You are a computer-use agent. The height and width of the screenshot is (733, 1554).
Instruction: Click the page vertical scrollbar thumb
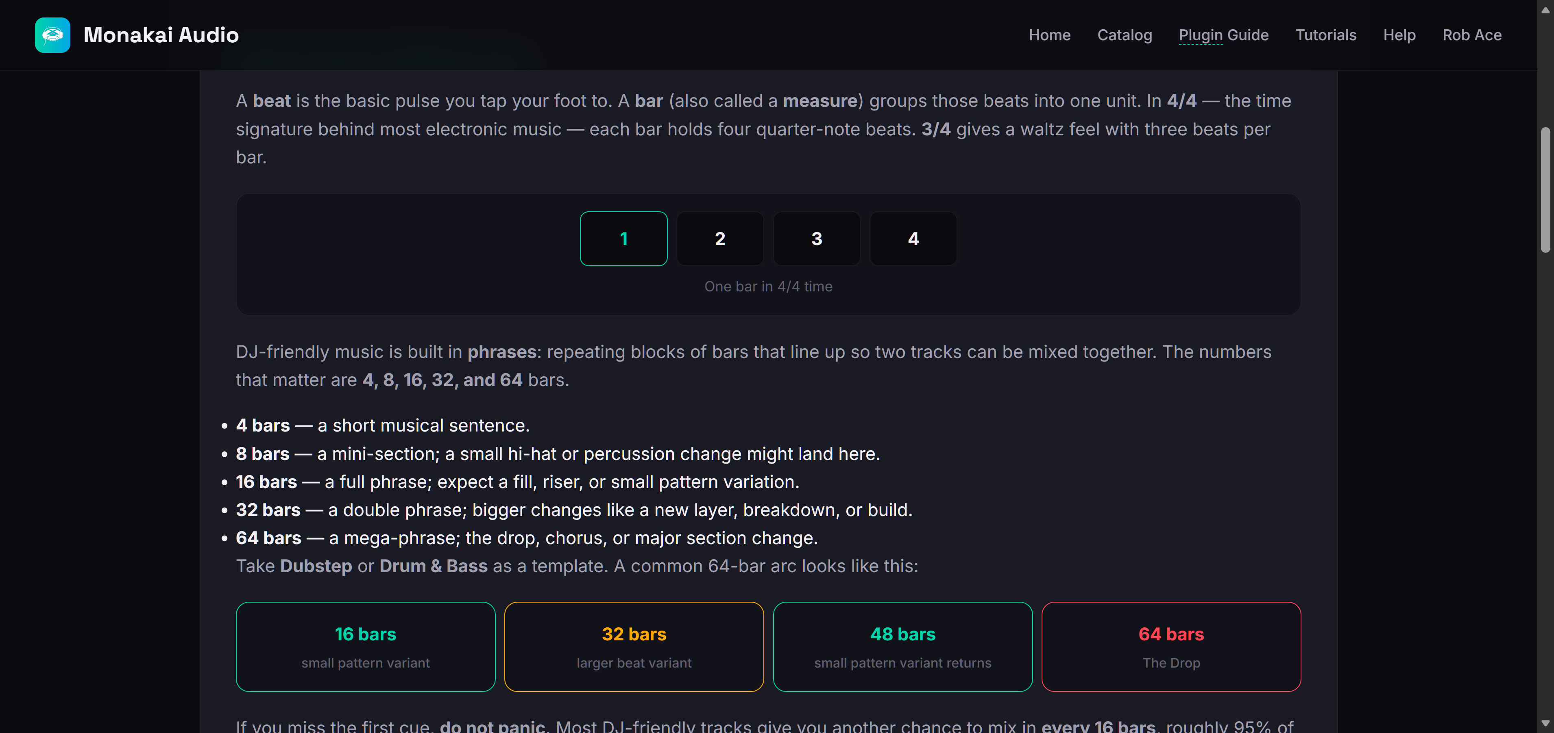point(1545,190)
